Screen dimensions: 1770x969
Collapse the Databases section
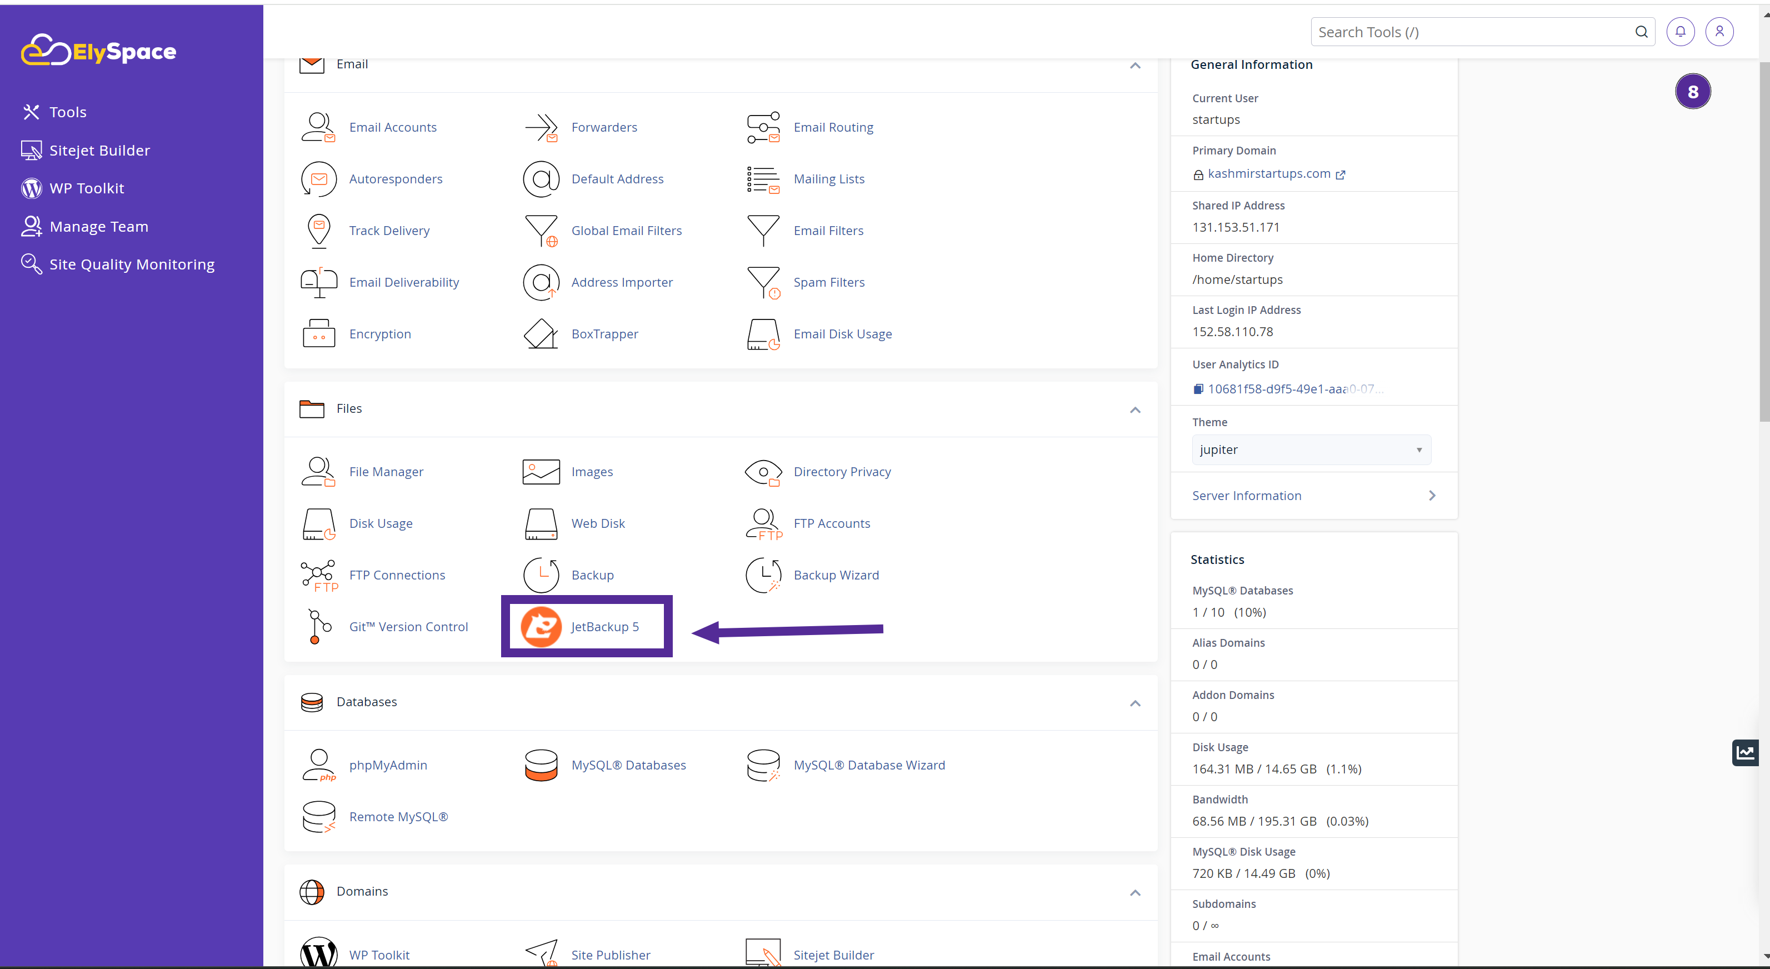(x=1134, y=703)
